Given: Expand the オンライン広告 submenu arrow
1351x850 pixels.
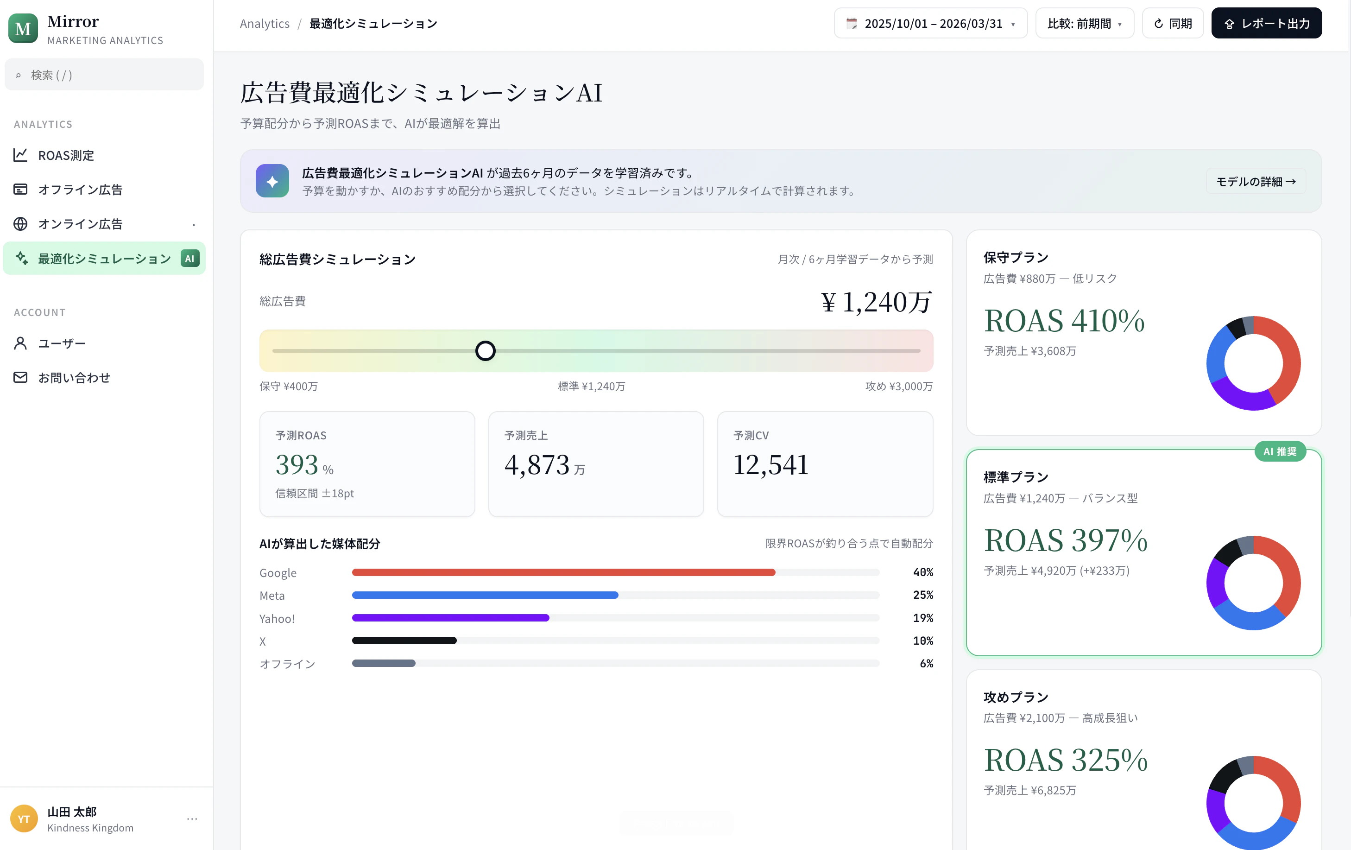Looking at the screenshot, I should tap(194, 225).
